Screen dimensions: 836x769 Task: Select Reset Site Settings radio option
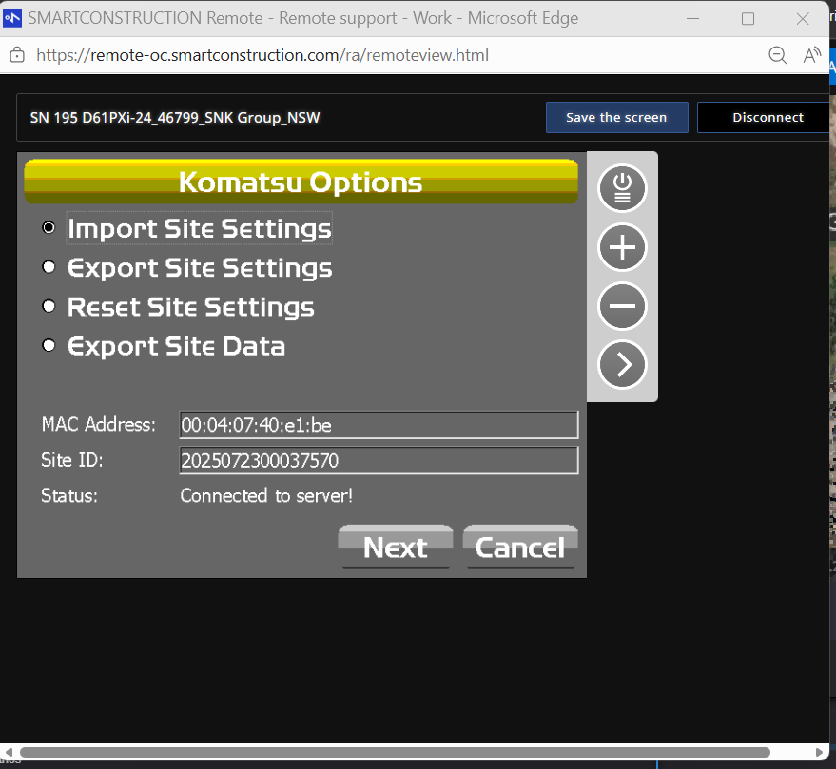49,306
